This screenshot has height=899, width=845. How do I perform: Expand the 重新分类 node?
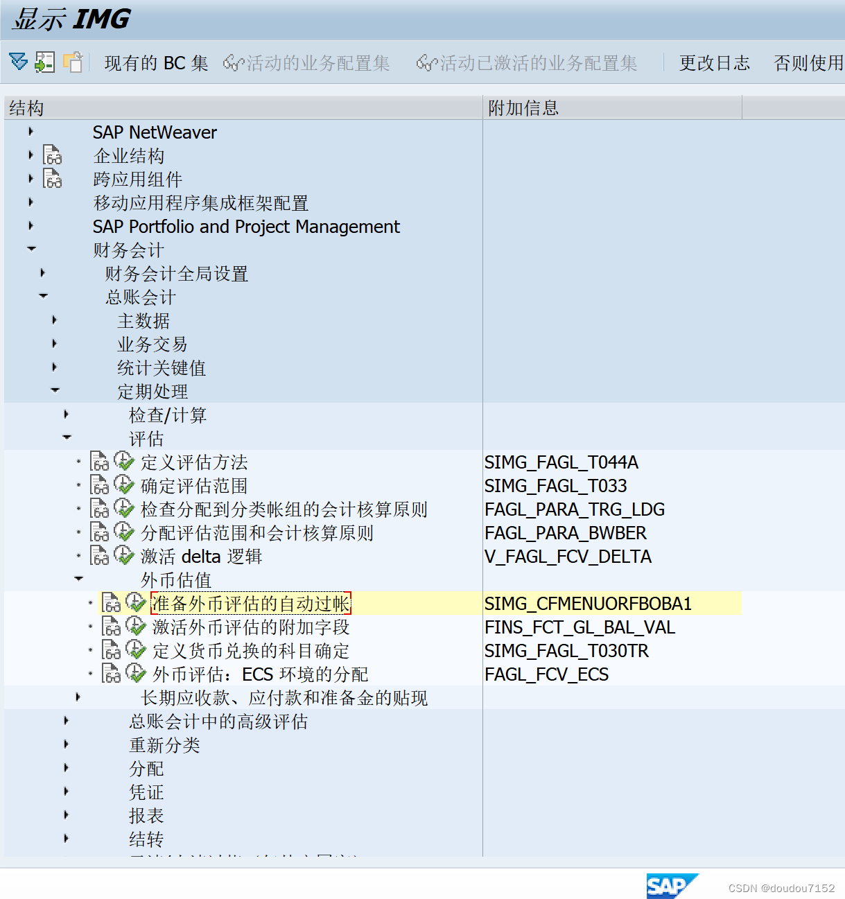[66, 744]
